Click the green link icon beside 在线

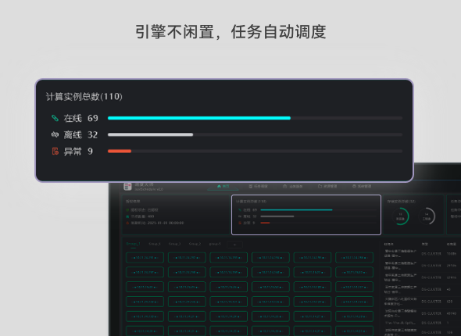[55, 118]
